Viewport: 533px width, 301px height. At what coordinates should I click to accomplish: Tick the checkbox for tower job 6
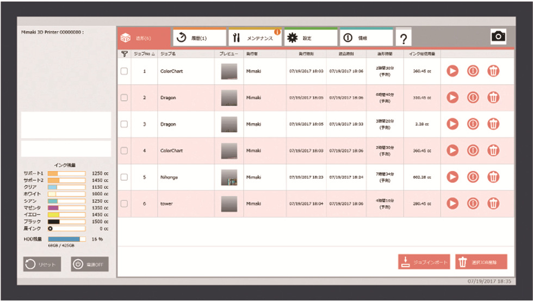[124, 204]
